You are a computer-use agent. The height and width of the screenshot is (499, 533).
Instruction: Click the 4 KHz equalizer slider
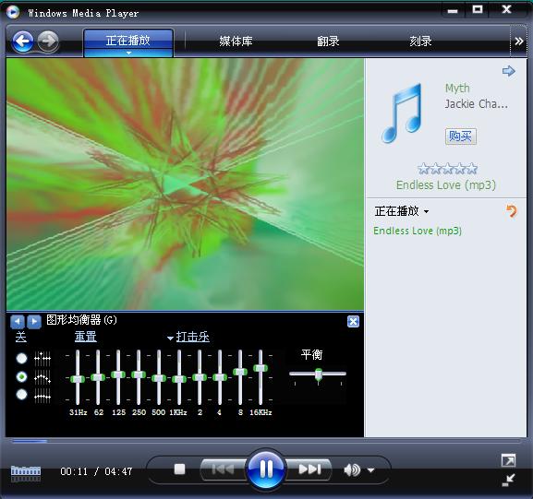click(220, 377)
